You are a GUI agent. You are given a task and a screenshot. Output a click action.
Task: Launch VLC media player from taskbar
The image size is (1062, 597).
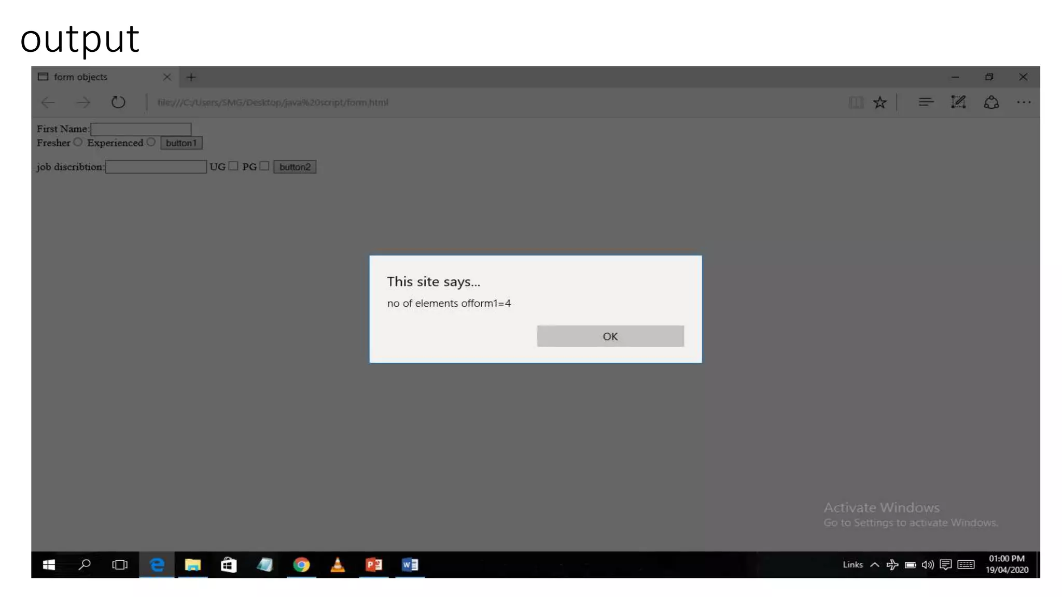[338, 564]
